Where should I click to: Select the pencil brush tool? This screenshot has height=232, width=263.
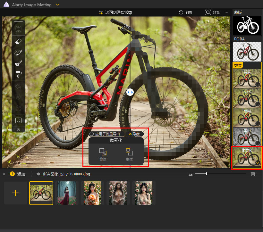pyautogui.click(x=19, y=53)
